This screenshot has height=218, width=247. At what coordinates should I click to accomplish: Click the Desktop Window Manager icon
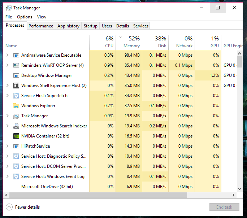(x=16, y=75)
